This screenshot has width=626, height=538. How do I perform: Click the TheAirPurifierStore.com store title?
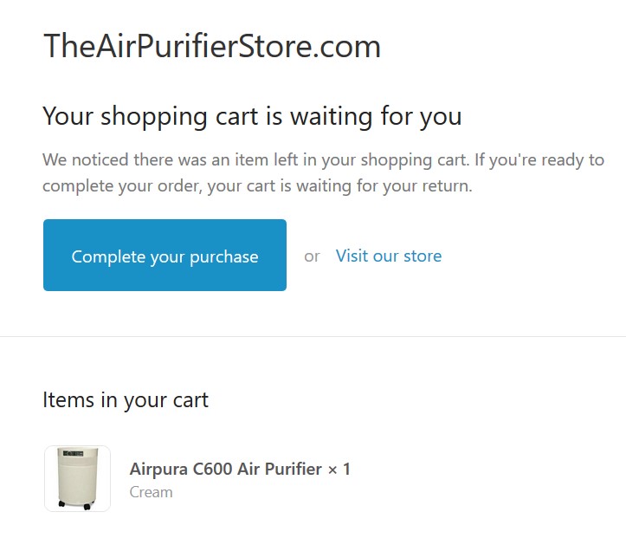(212, 46)
